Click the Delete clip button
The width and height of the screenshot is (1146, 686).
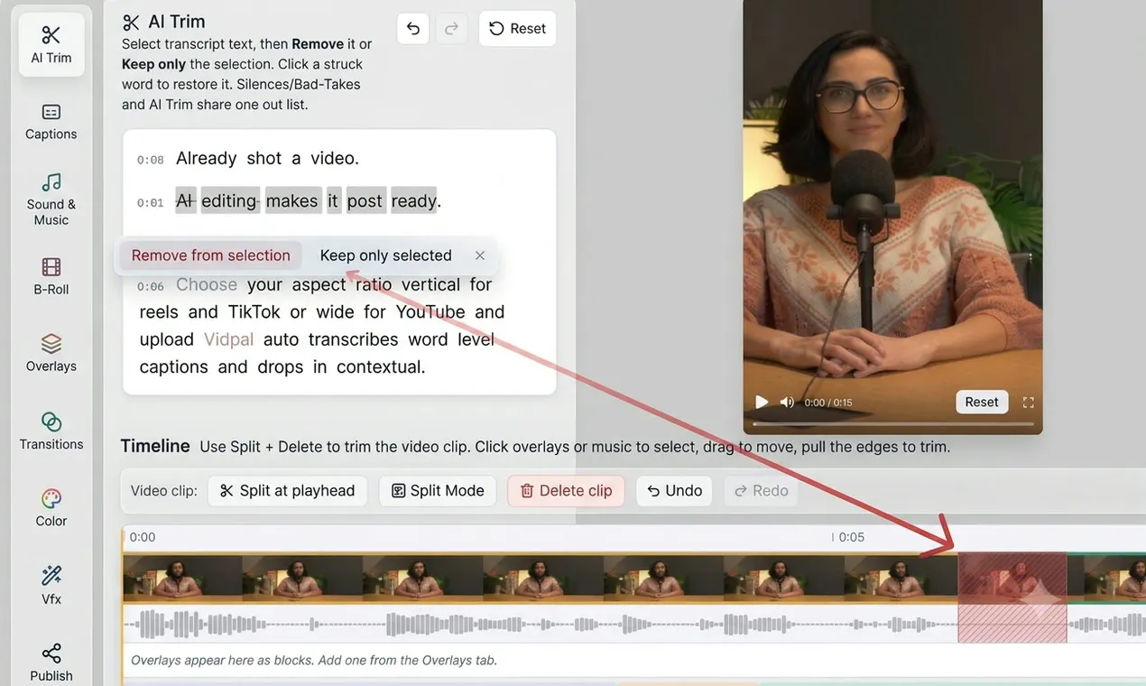tap(566, 491)
